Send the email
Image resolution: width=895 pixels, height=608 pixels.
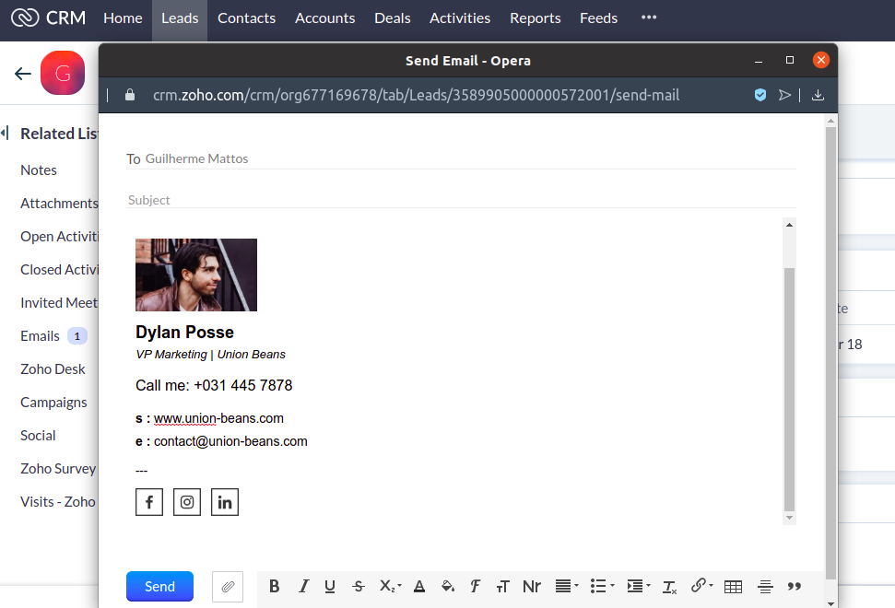159,586
